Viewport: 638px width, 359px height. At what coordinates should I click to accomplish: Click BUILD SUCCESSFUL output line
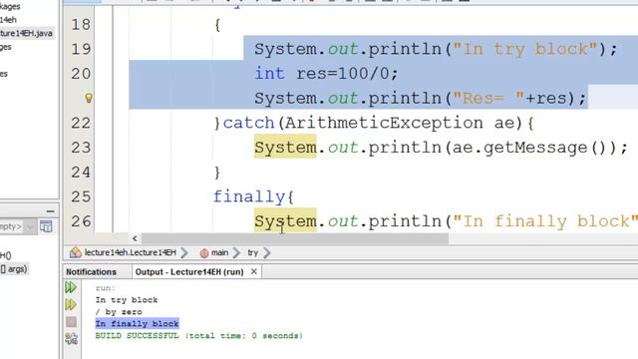[199, 336]
